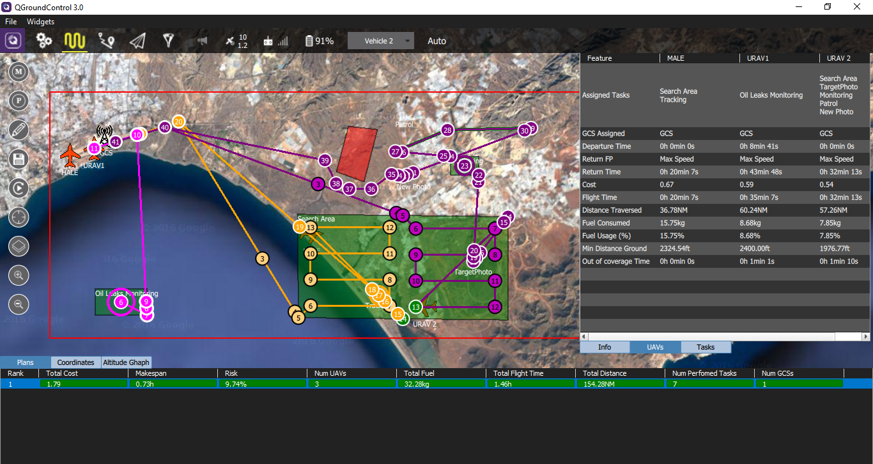Switch to the paper plane fly view
The width and height of the screenshot is (873, 464).
tap(137, 41)
